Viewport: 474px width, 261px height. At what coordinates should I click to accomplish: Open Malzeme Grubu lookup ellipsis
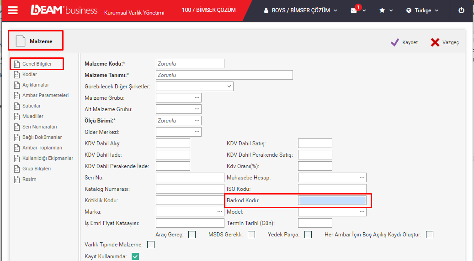point(197,97)
